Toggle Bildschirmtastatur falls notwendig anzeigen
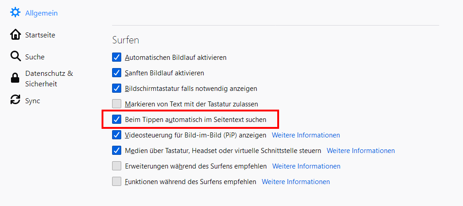The image size is (463, 206). click(x=117, y=89)
